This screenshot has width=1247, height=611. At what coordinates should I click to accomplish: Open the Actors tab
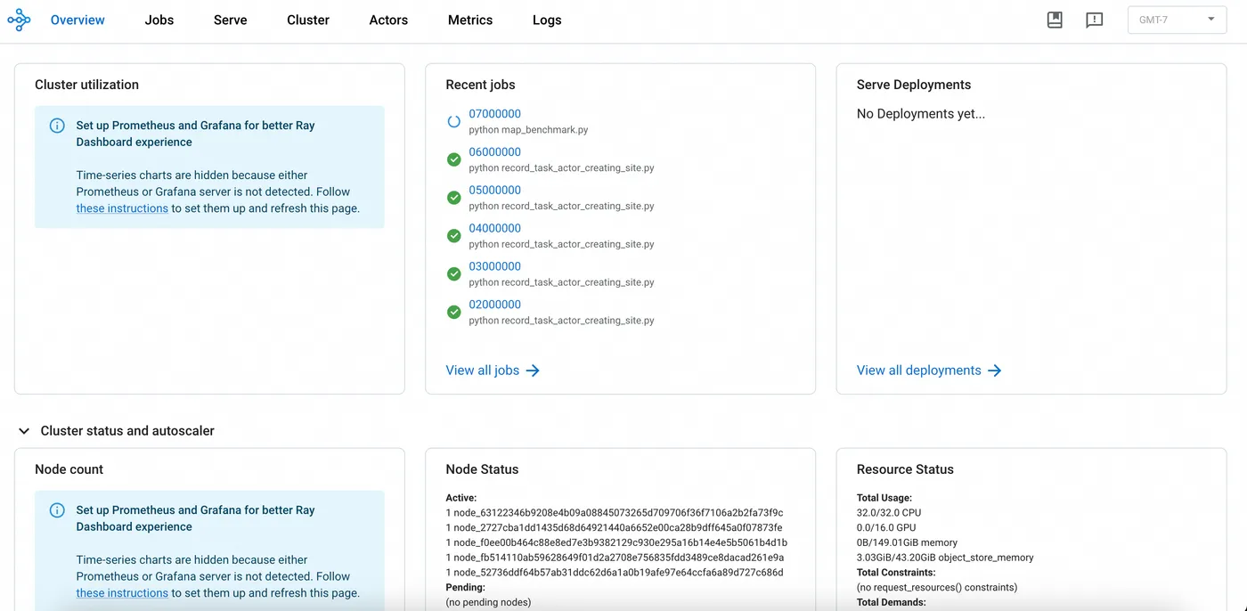[x=388, y=20]
